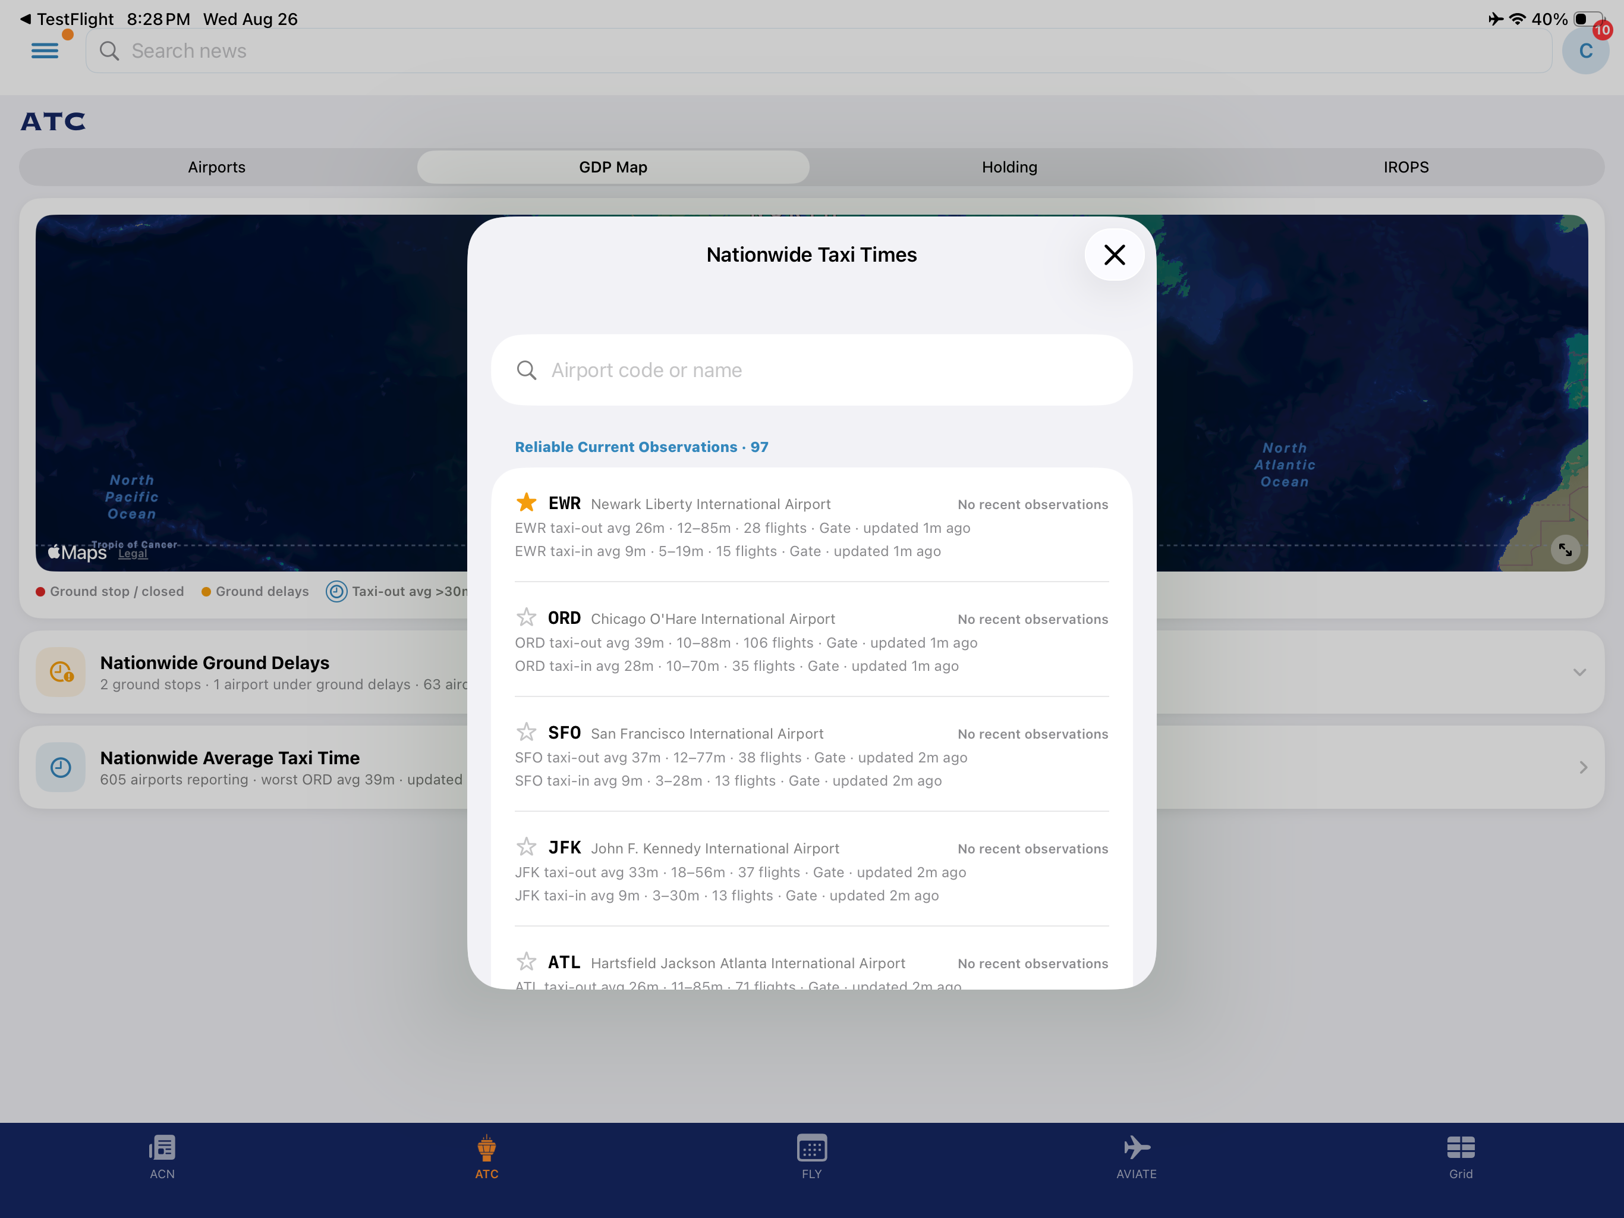Open the FLY calendar tab
This screenshot has height=1218, width=1624.
pyautogui.click(x=811, y=1157)
